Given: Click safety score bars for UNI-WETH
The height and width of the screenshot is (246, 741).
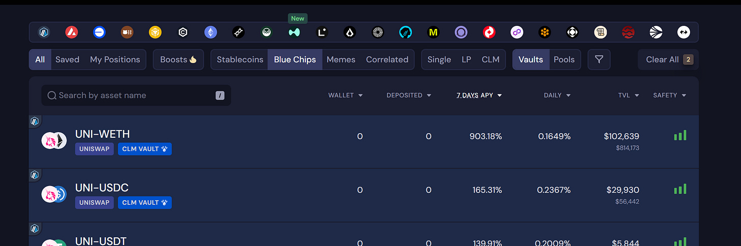Looking at the screenshot, I should 680,135.
